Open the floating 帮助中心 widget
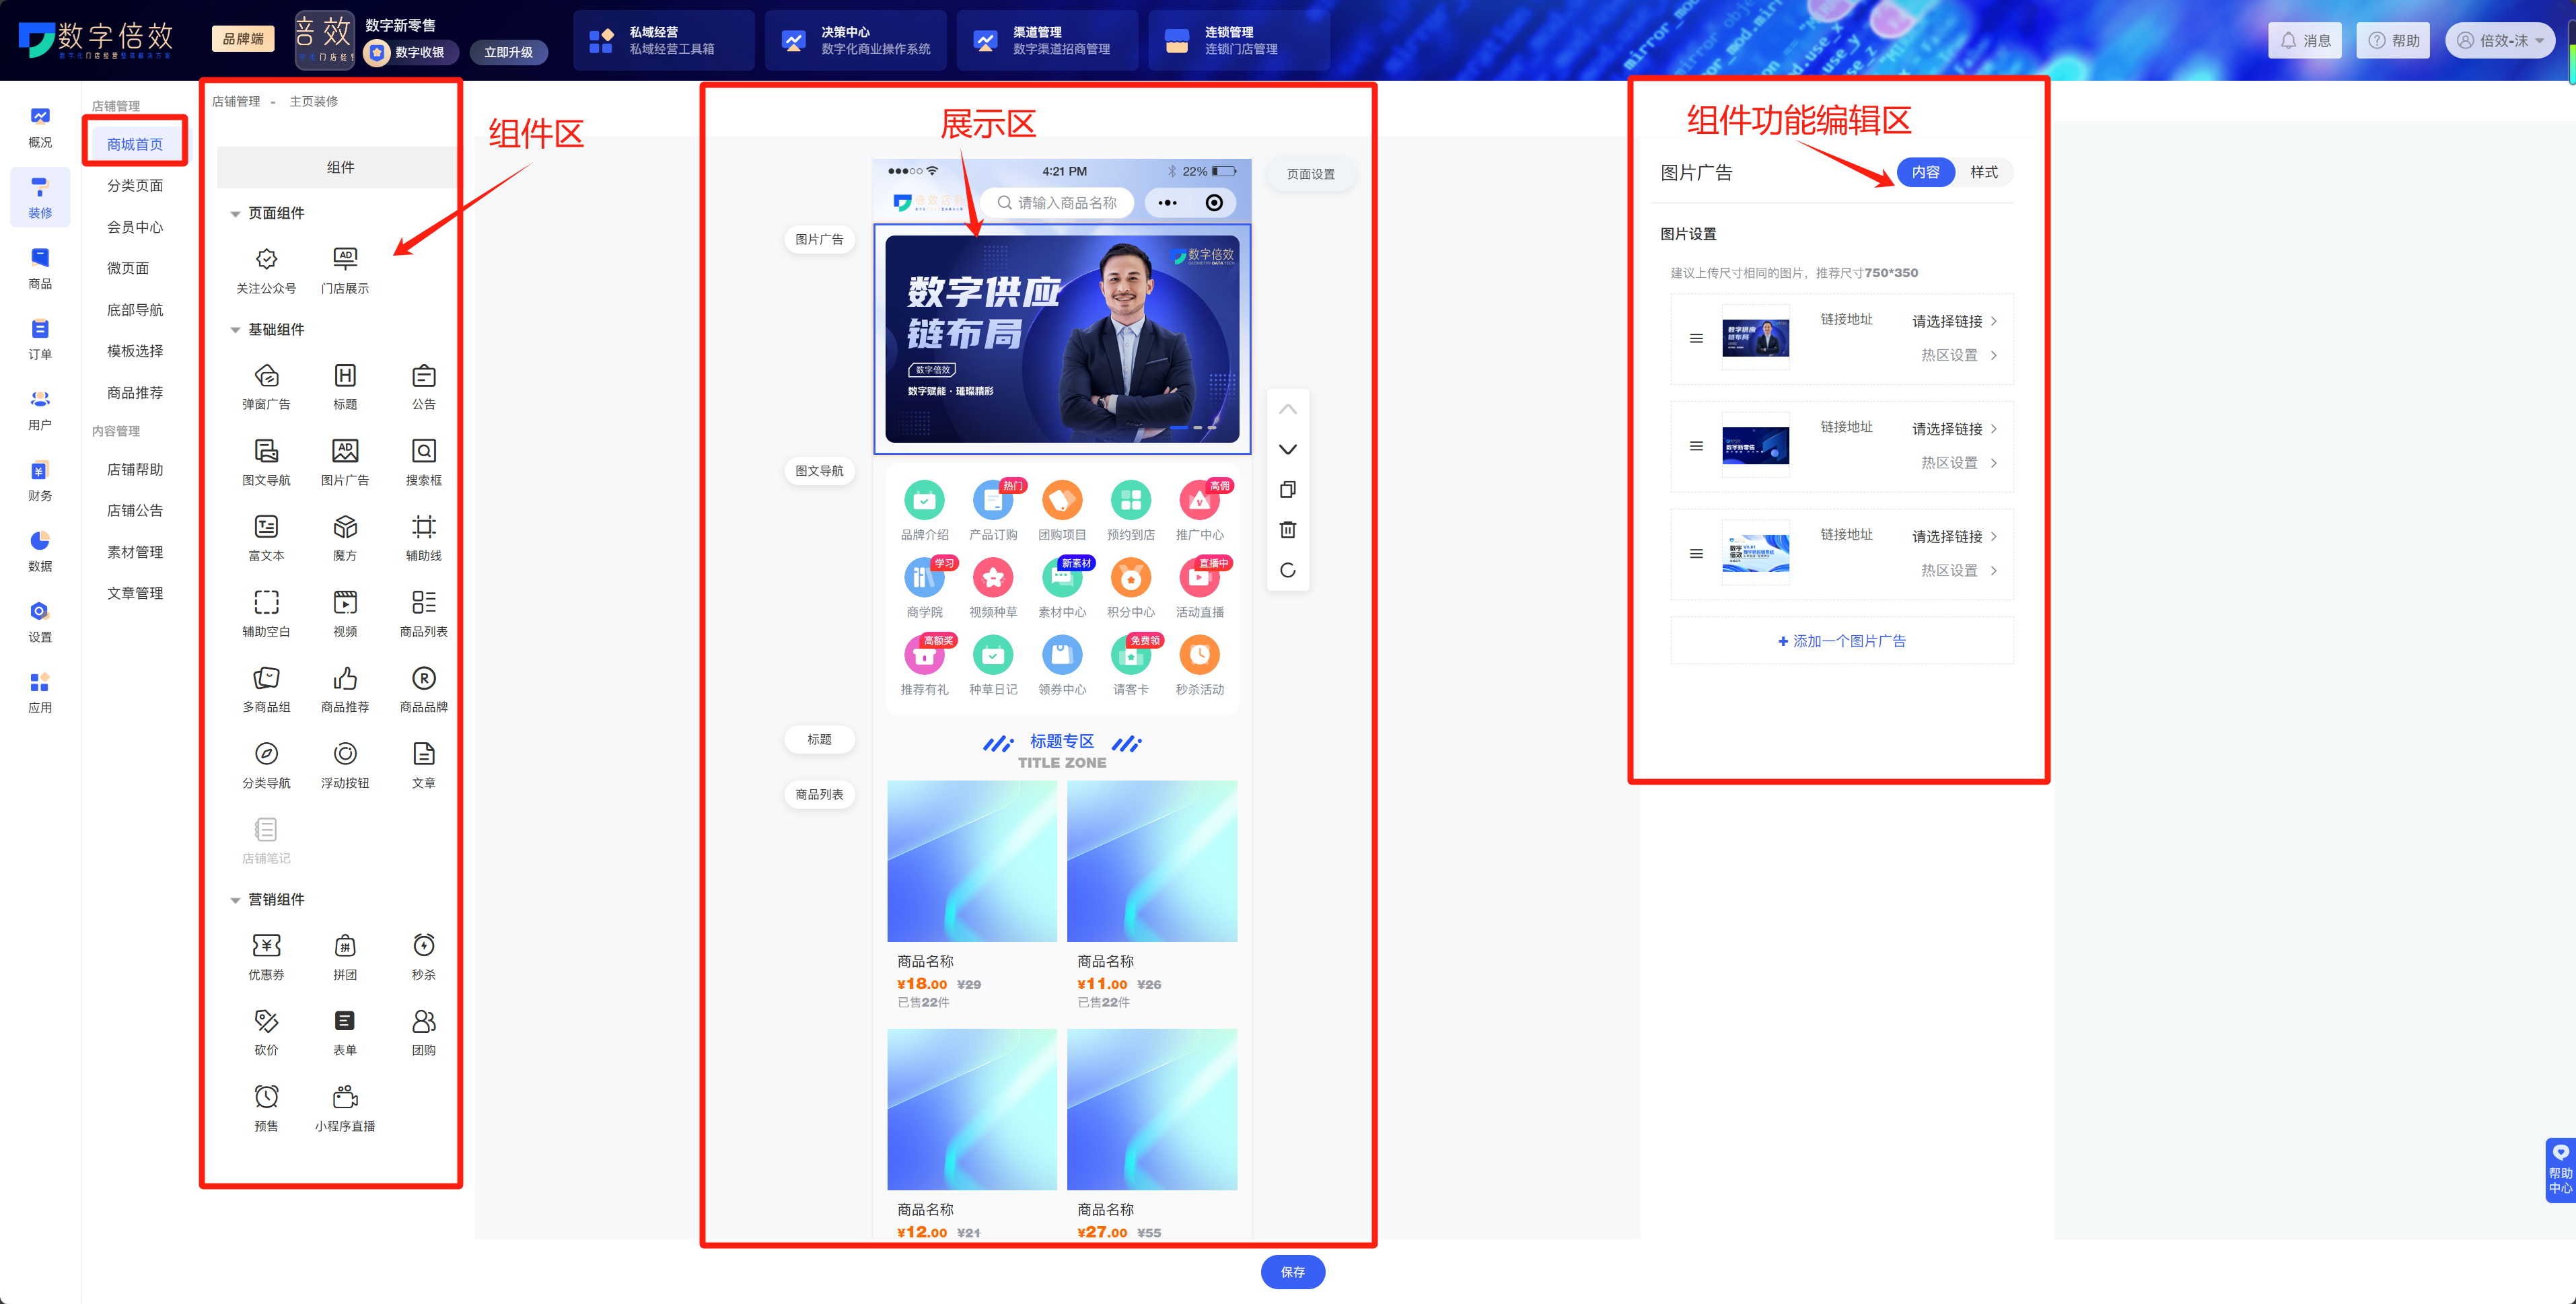This screenshot has height=1304, width=2576. pos(2560,1170)
